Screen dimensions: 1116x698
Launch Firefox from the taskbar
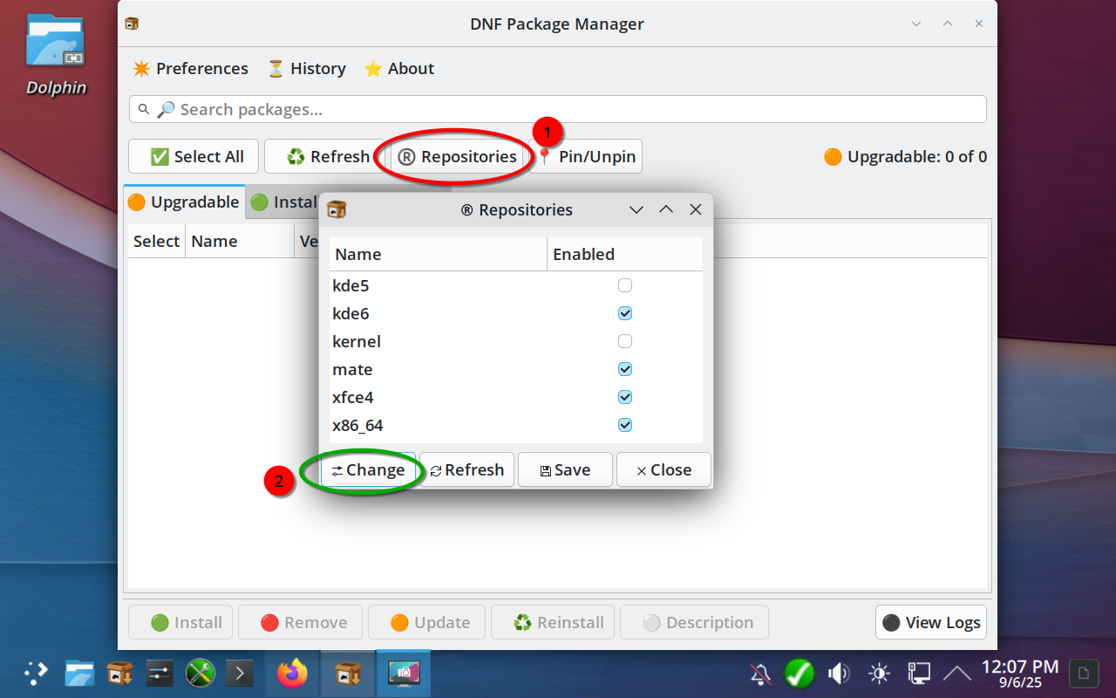click(x=293, y=674)
